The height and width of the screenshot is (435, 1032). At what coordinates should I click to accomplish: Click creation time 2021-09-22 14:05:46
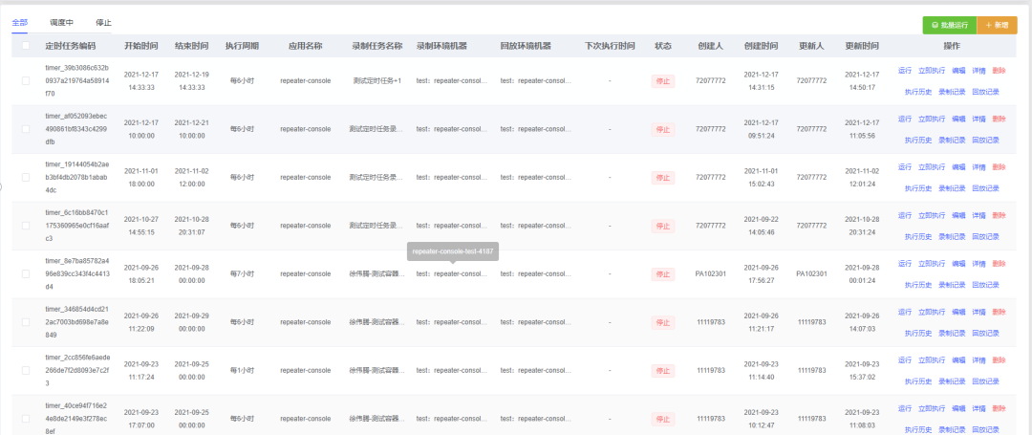(761, 226)
